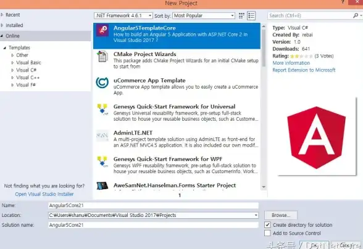
Task: Click the CMake Project Wizards icon
Action: point(102,56)
